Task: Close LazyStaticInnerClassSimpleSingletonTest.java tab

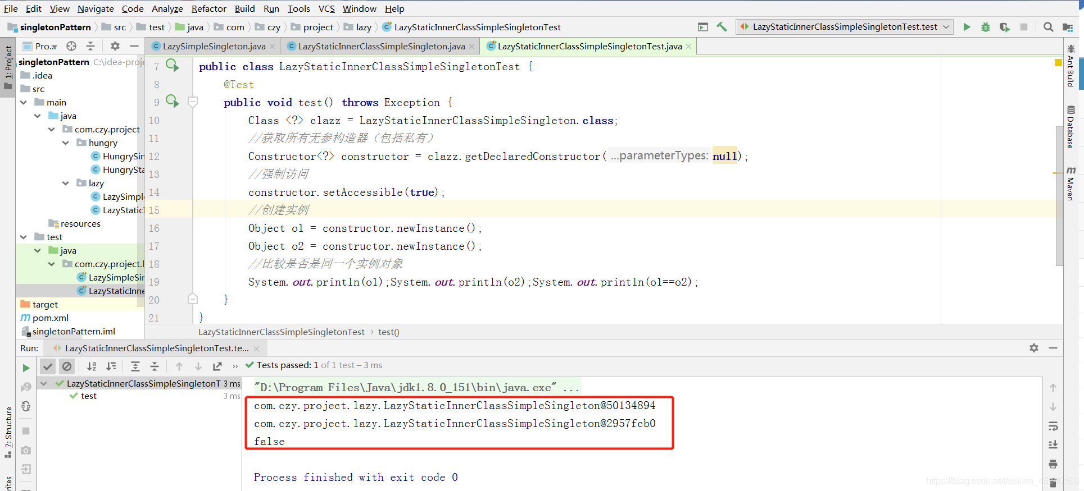Action: point(688,46)
